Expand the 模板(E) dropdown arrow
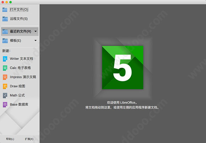This screenshot has height=143, width=206. point(36,40)
